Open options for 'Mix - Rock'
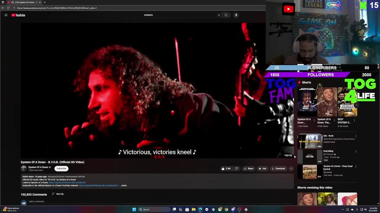Screen dimensions: 380x213 coord(356,136)
